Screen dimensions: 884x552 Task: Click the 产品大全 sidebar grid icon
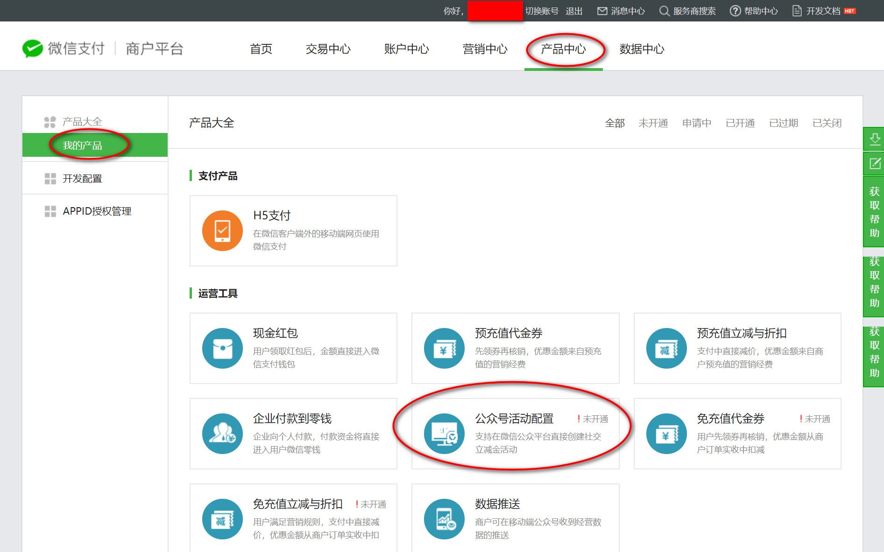click(50, 122)
